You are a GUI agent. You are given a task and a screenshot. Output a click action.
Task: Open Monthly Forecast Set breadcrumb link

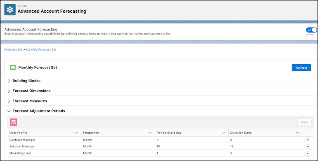[41, 49]
